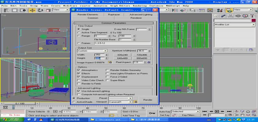Open the Advanced Lighting tab
This screenshot has height=122, width=258.
141,15
